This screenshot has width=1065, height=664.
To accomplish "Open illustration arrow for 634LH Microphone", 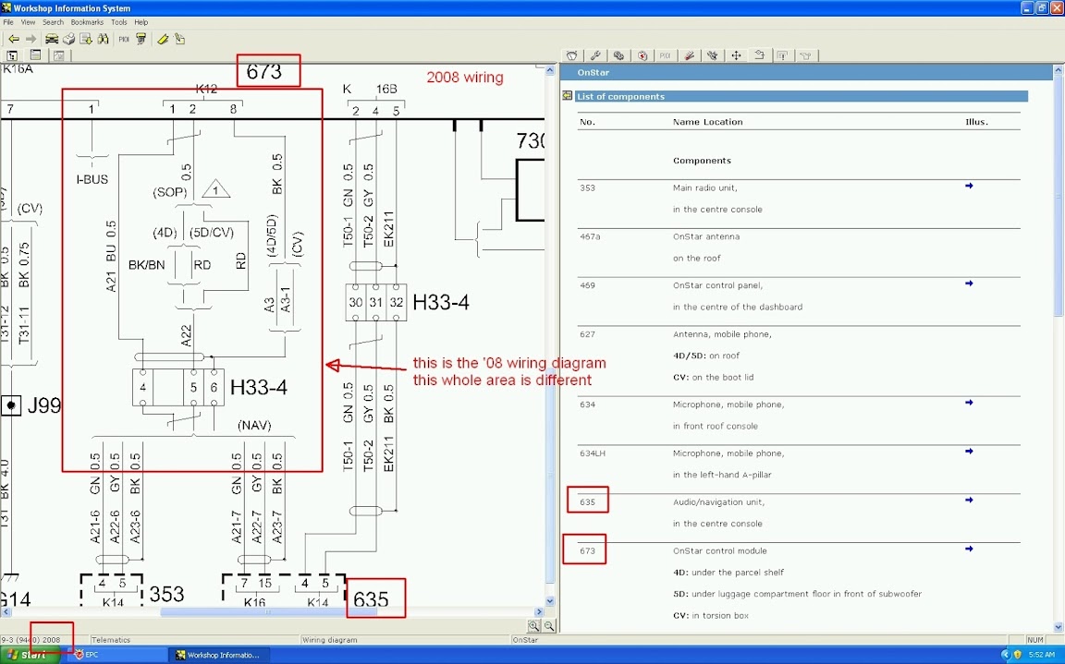I will (x=969, y=451).
